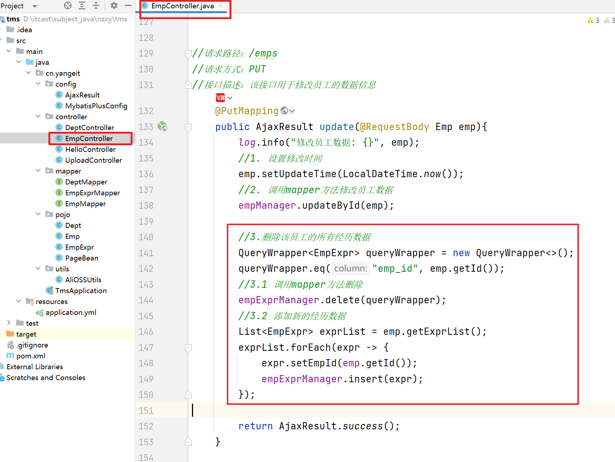Toggle comment fold marker at line 129
This screenshot has height=462, width=615.
pyautogui.click(x=188, y=54)
